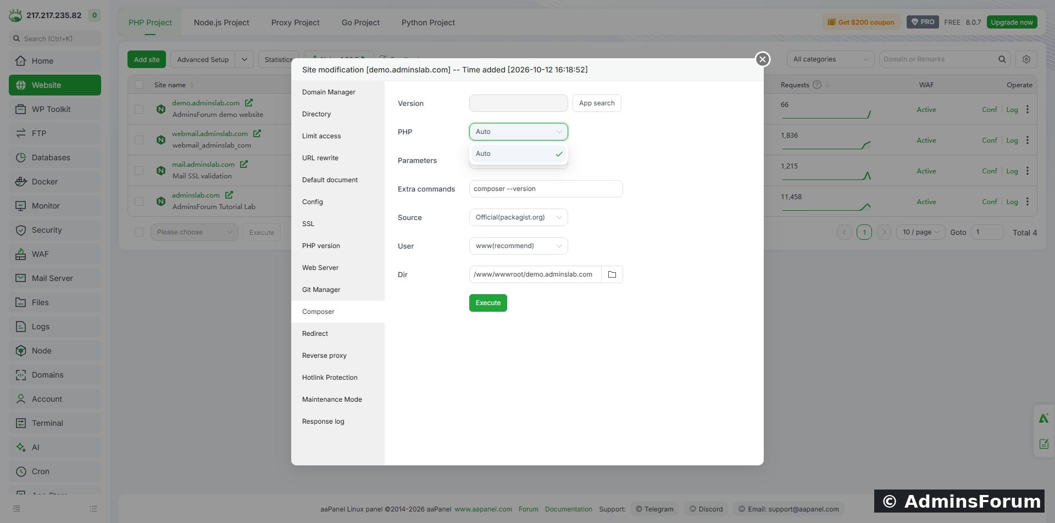Open the Home sidebar item
This screenshot has width=1055, height=523.
(55, 61)
